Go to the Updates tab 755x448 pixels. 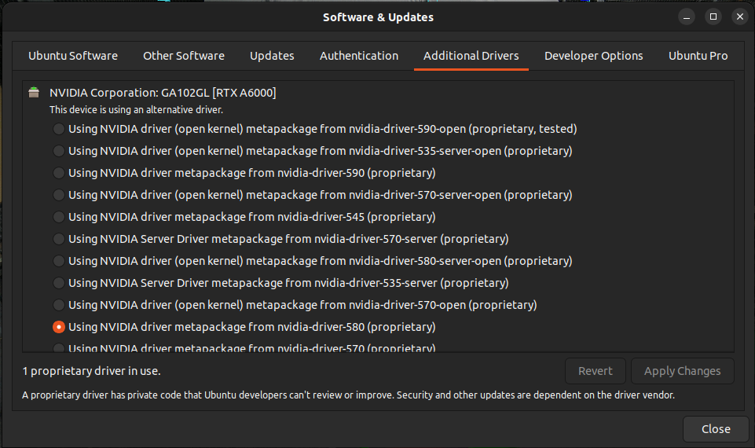click(x=272, y=56)
